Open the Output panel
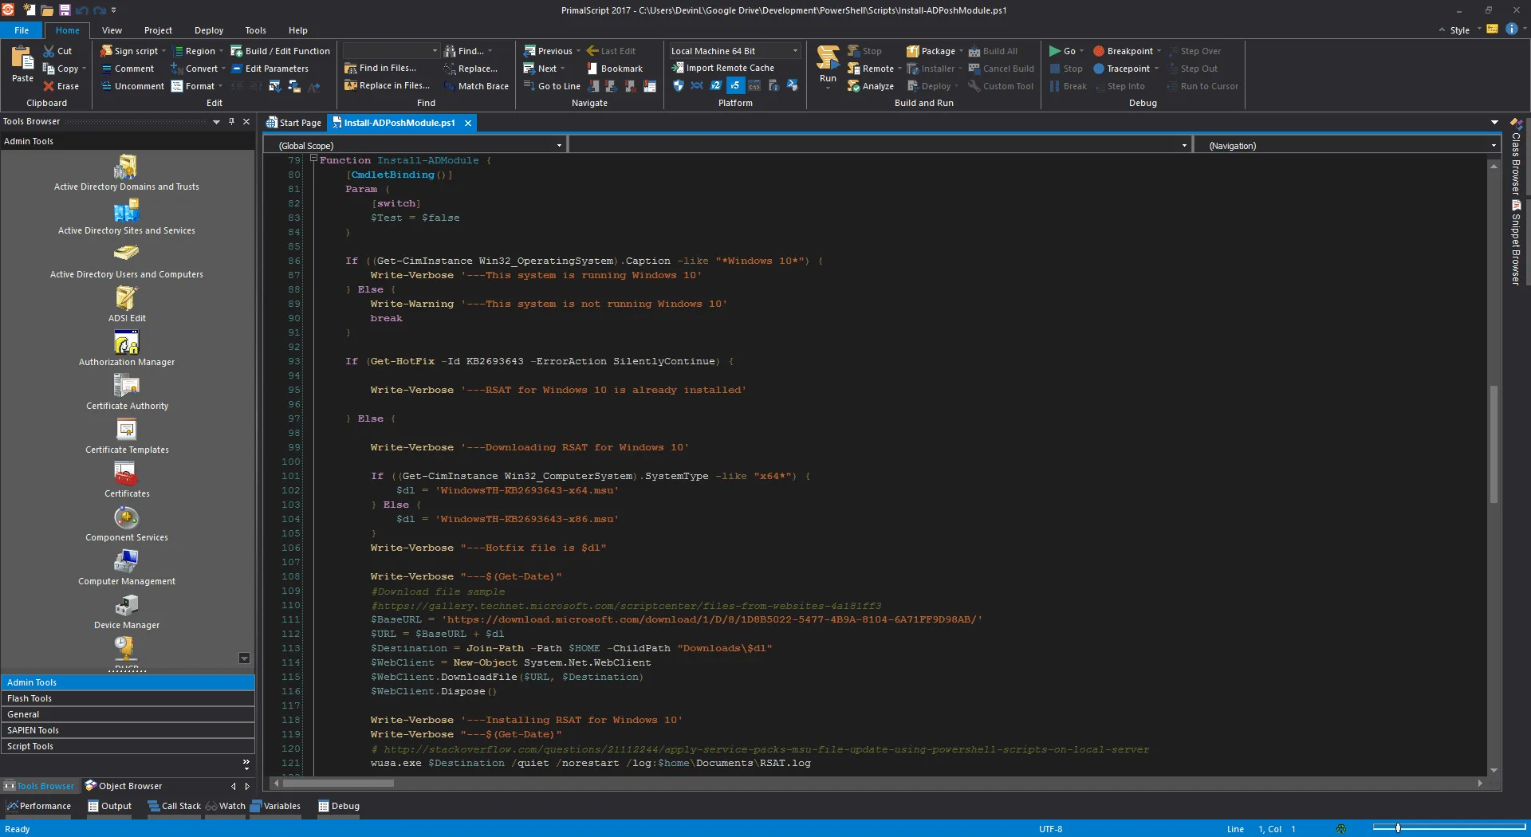The image size is (1531, 837). click(x=110, y=806)
